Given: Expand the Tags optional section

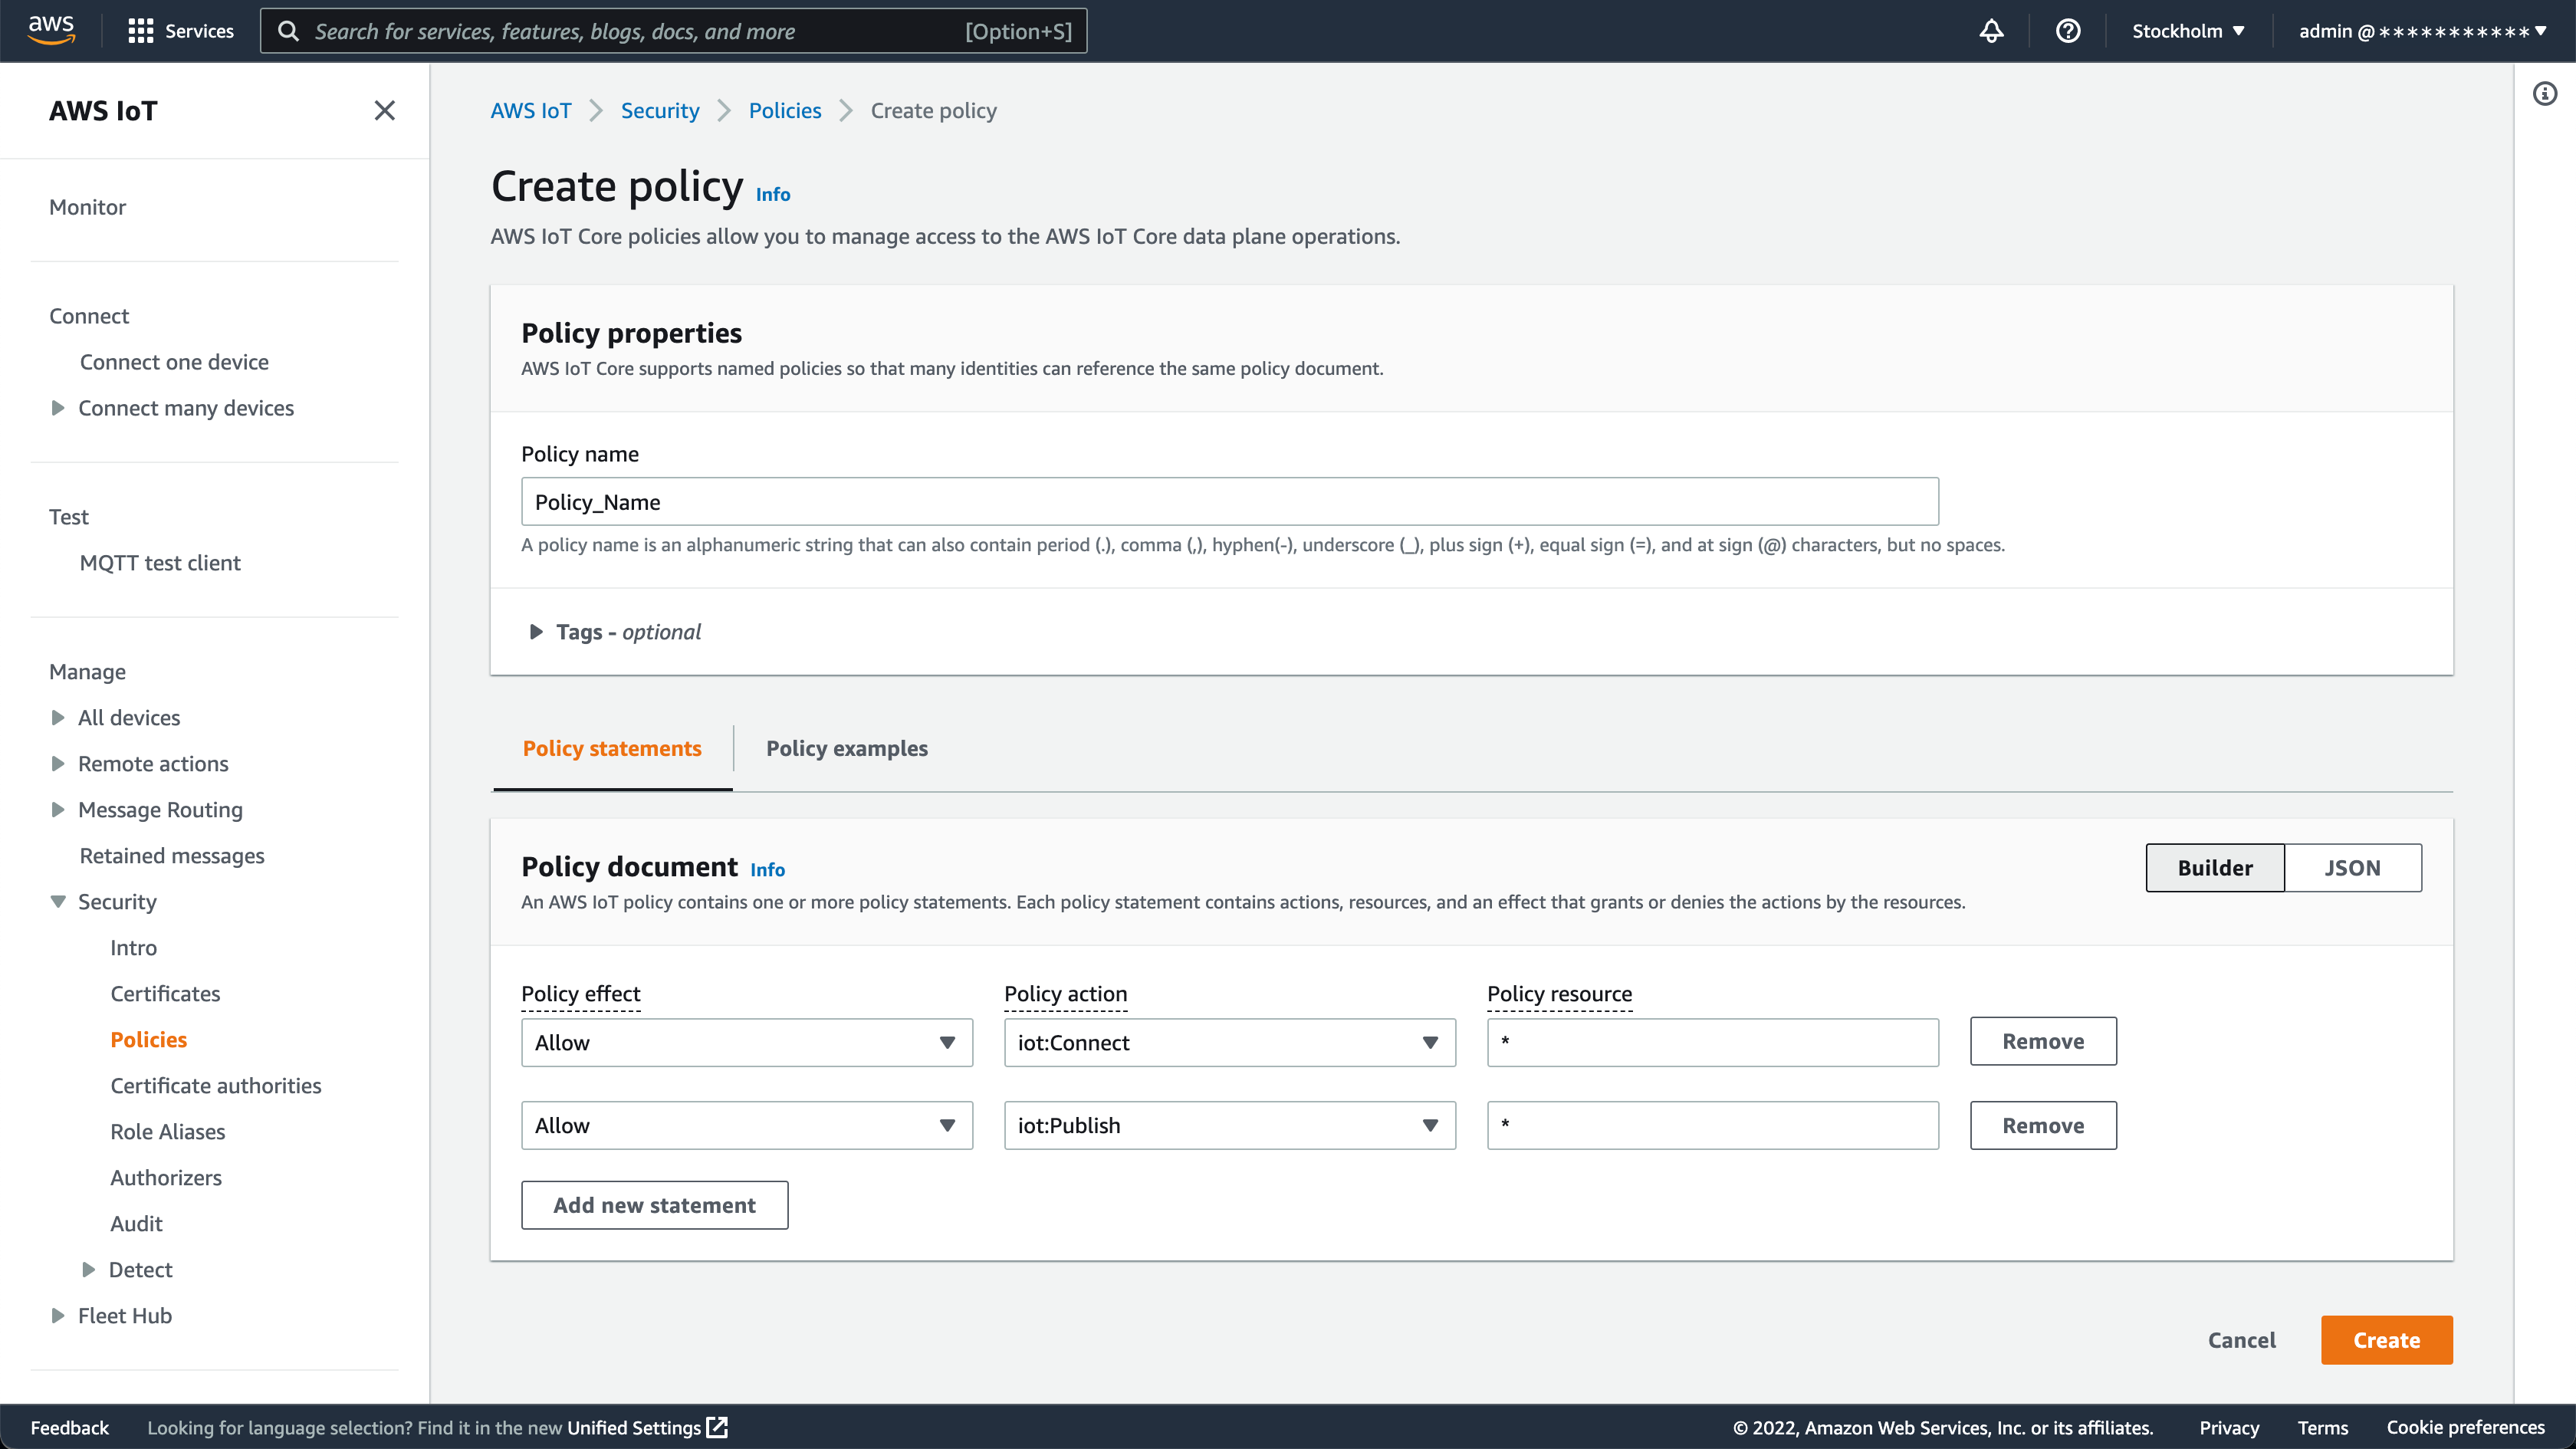Looking at the screenshot, I should (x=536, y=632).
